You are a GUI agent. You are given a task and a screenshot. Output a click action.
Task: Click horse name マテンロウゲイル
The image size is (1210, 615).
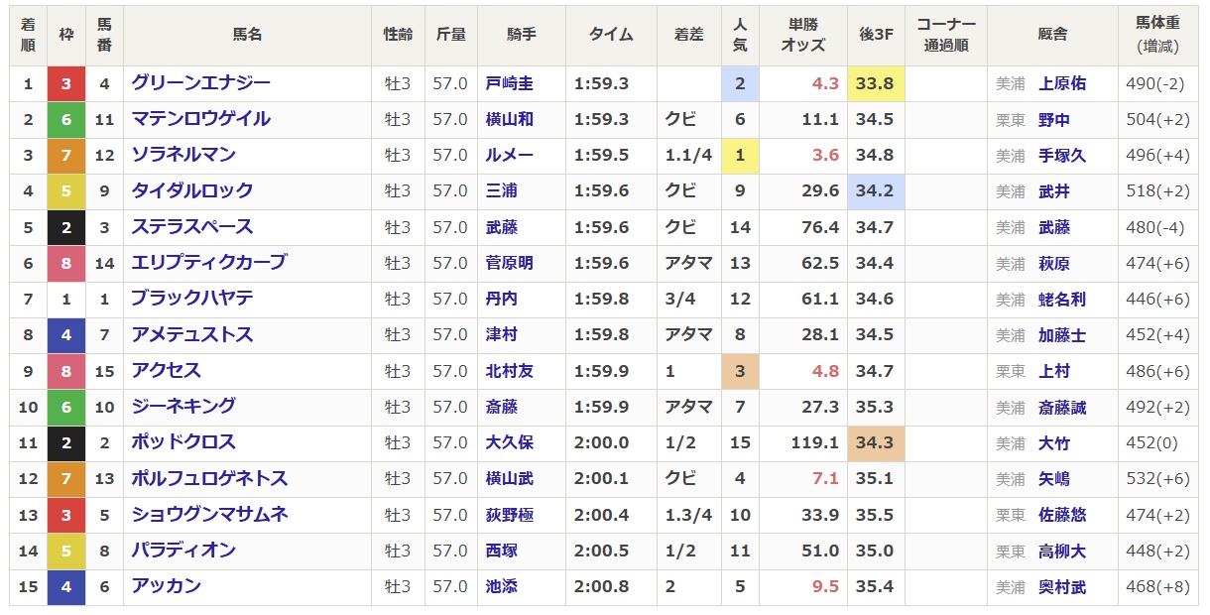click(x=200, y=119)
